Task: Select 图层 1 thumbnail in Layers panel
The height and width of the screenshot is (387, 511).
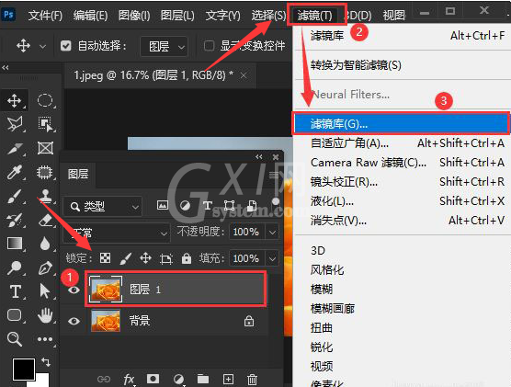Action: (x=106, y=289)
